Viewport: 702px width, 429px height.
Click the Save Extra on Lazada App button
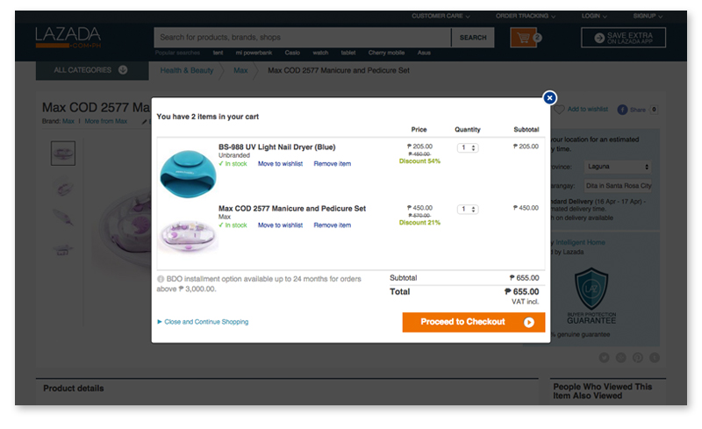pyautogui.click(x=623, y=38)
